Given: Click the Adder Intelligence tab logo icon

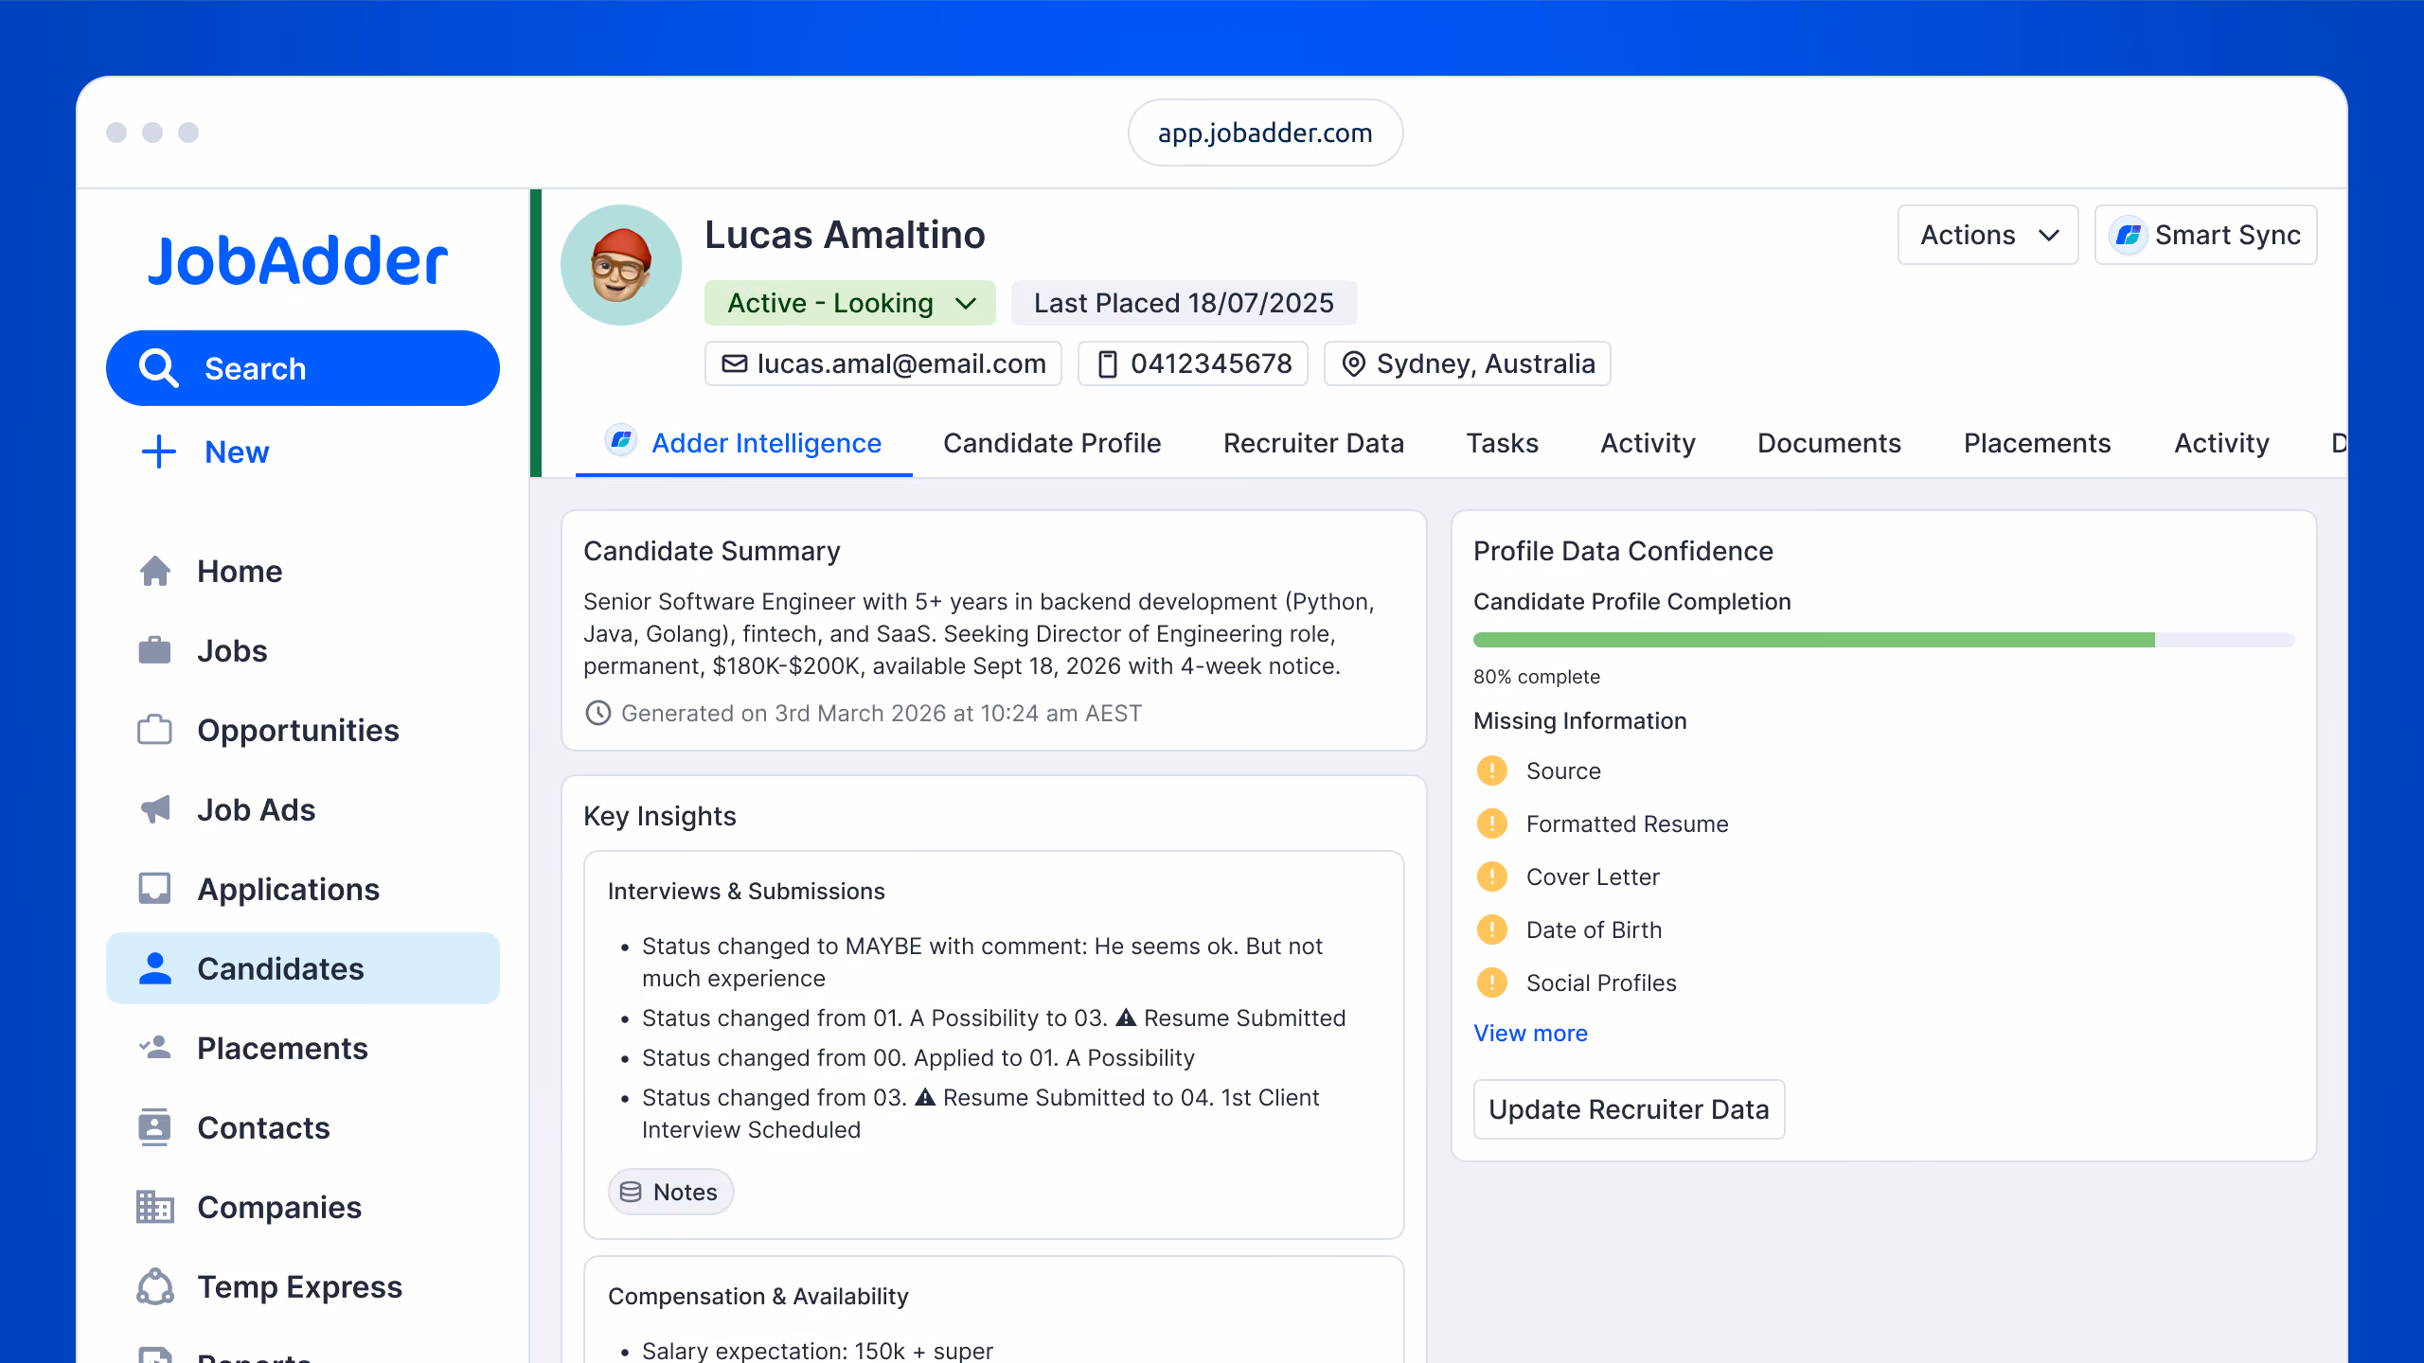Looking at the screenshot, I should click(621, 440).
